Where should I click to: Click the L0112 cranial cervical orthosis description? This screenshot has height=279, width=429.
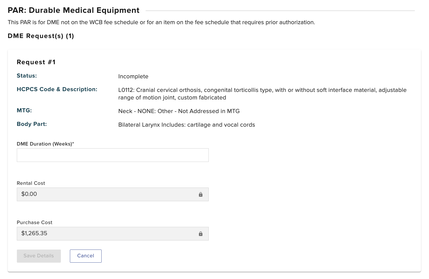pyautogui.click(x=262, y=94)
